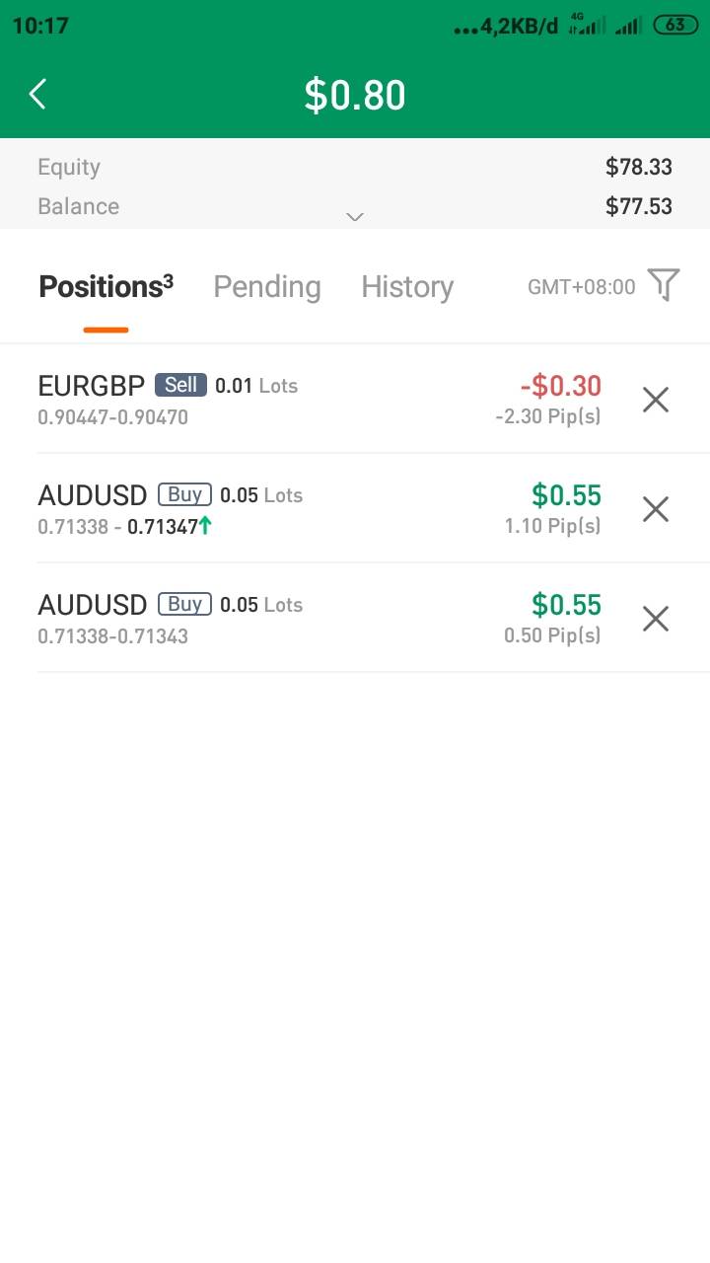Screen dimensions: 710x1263
Task: Switch to the History tab
Action: click(407, 287)
